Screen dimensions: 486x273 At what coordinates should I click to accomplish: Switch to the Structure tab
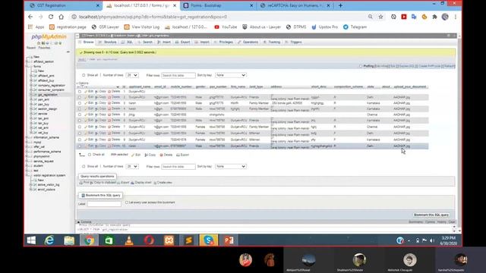click(108, 42)
